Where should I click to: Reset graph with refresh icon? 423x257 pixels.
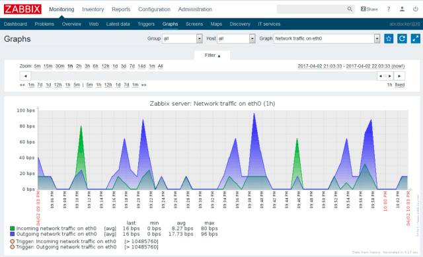tap(402, 38)
